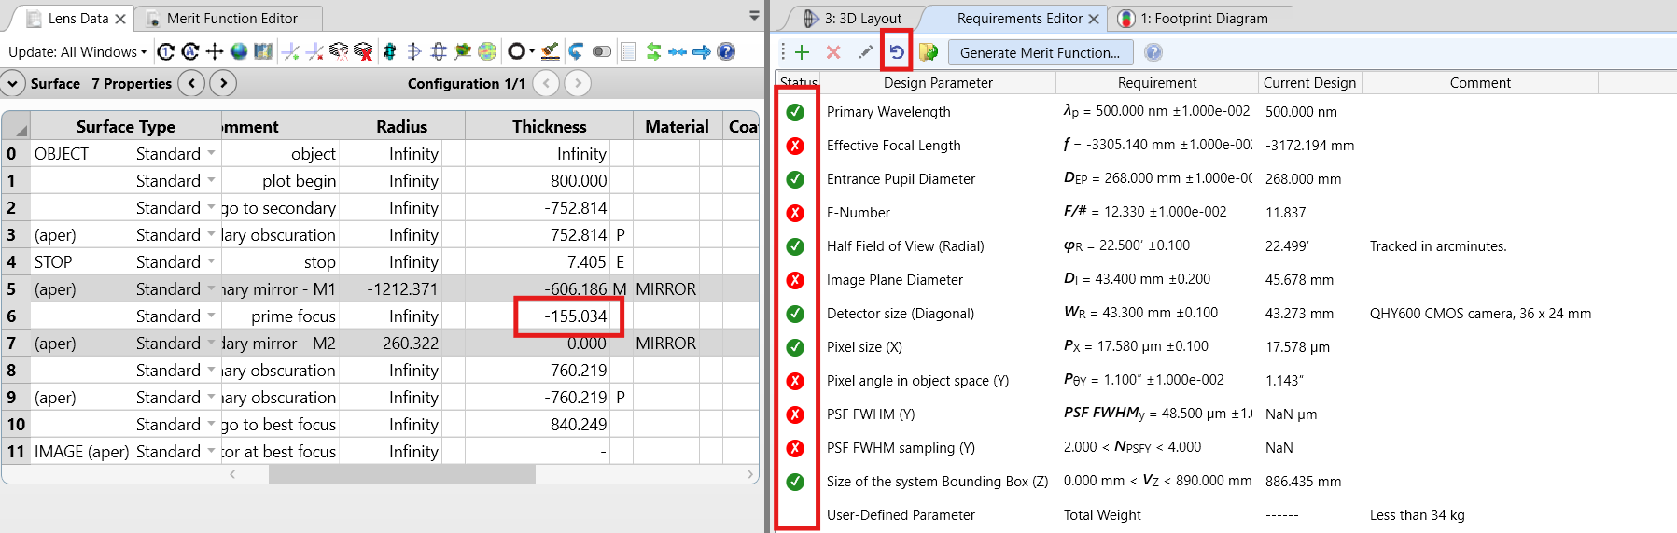This screenshot has width=1677, height=533.
Task: Click the Radius column header
Action: pyautogui.click(x=401, y=126)
